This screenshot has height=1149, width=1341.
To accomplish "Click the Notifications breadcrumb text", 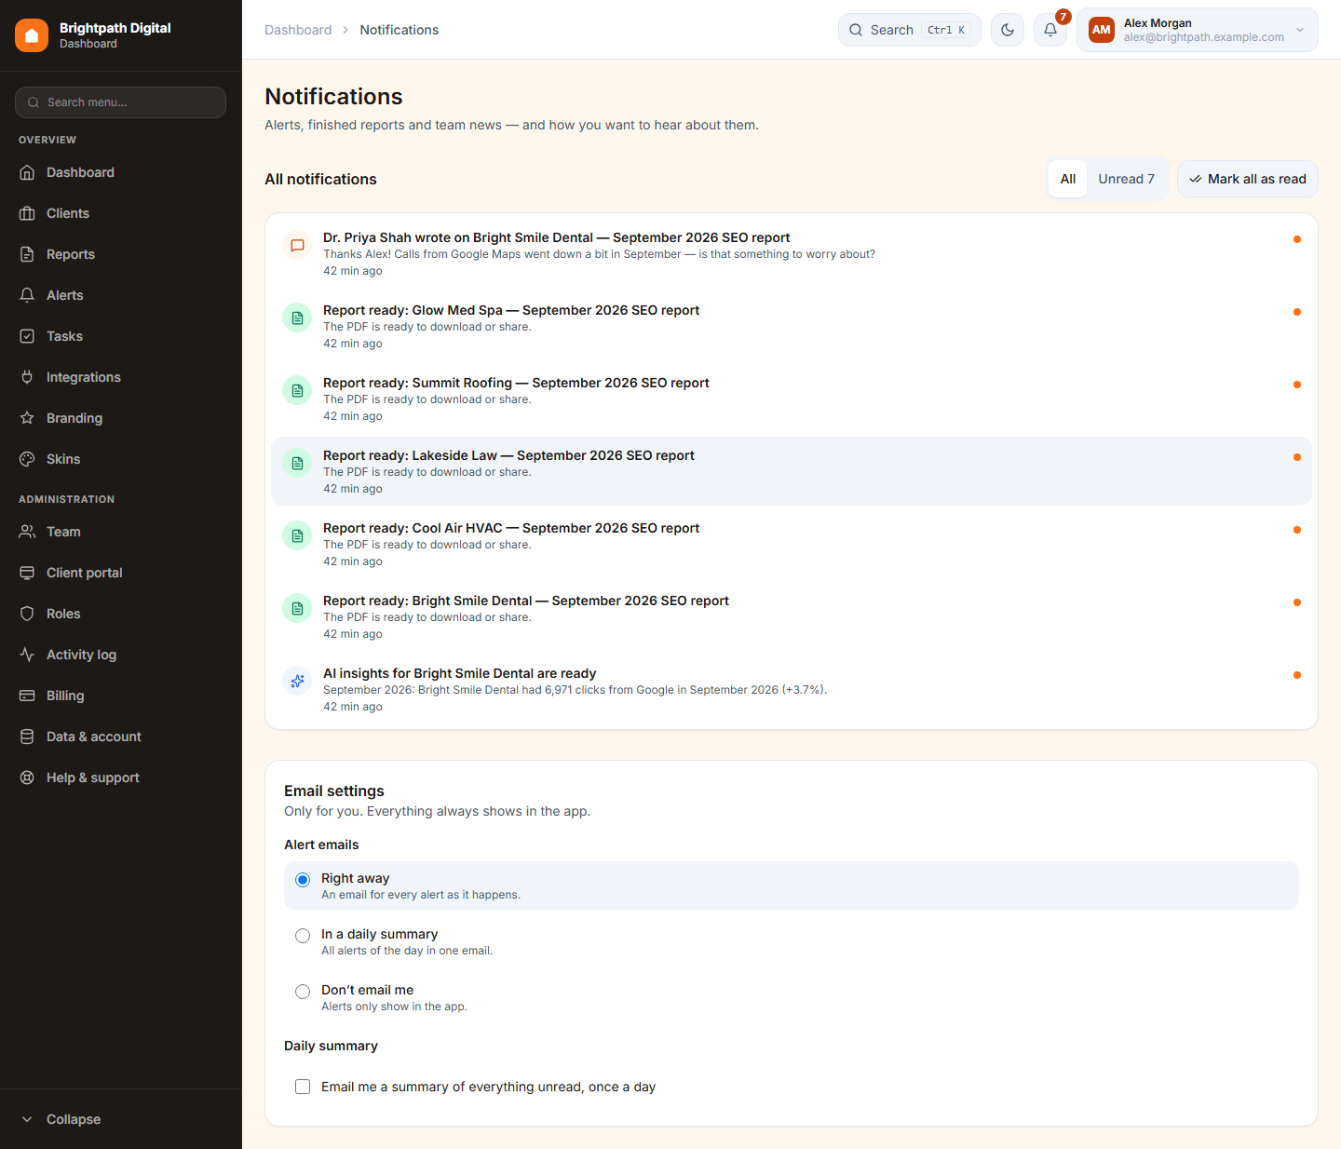I will tap(400, 30).
